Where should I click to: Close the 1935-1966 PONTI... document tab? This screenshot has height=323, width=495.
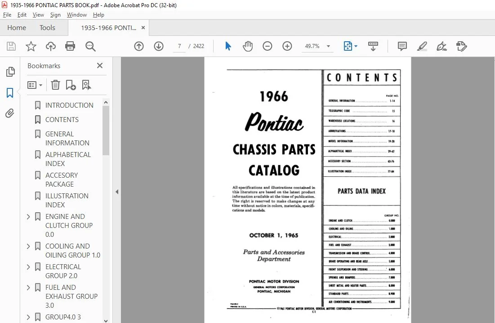point(143,28)
